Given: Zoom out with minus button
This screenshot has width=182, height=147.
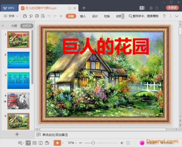Looking at the screenshot, I should coord(81,143).
